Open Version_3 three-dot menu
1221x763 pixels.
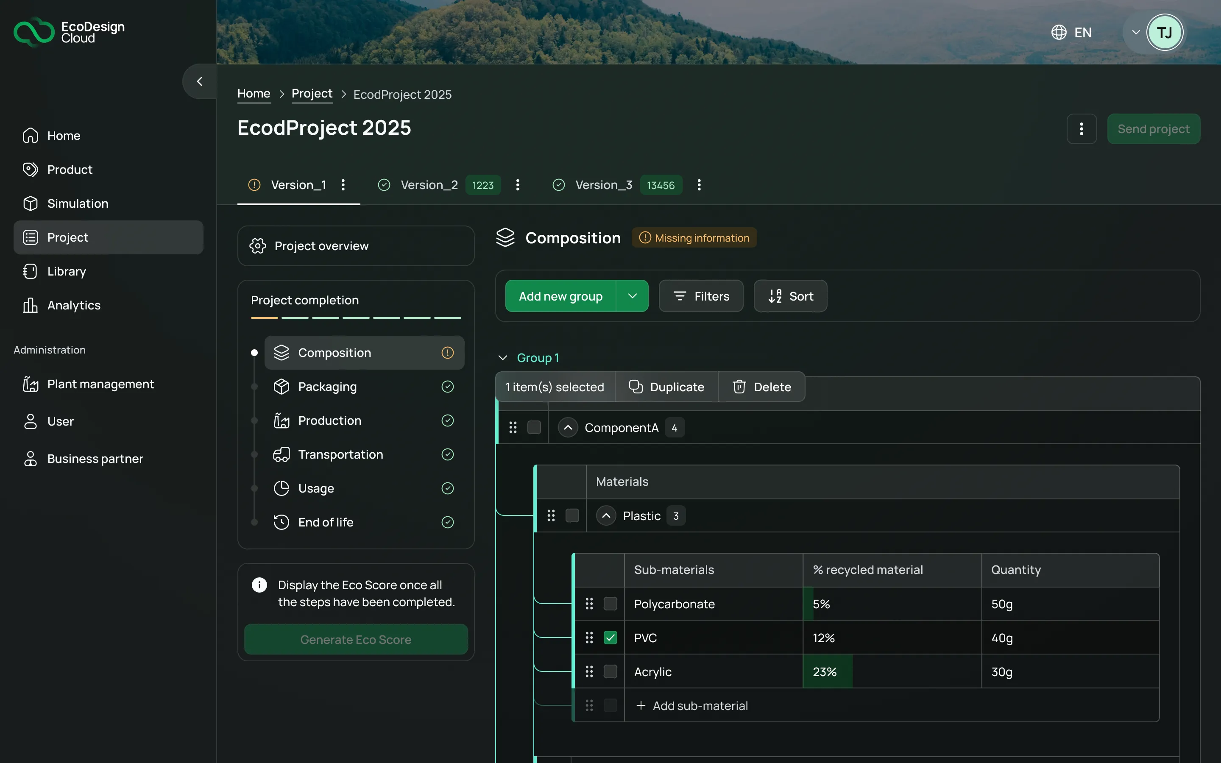coord(699,185)
